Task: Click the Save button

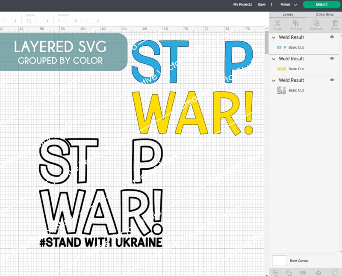Action: pyautogui.click(x=261, y=4)
